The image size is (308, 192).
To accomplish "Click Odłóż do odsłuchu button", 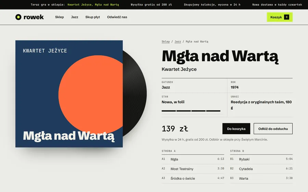I will coord(273,129).
